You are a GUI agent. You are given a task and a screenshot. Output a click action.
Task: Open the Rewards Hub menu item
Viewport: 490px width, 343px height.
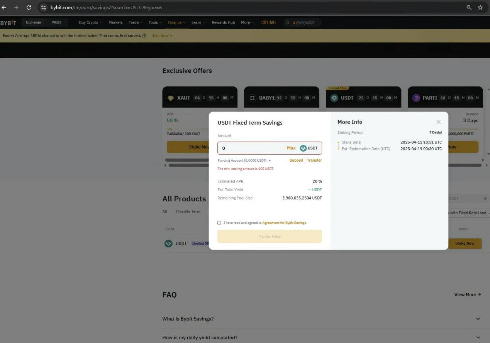tap(223, 22)
